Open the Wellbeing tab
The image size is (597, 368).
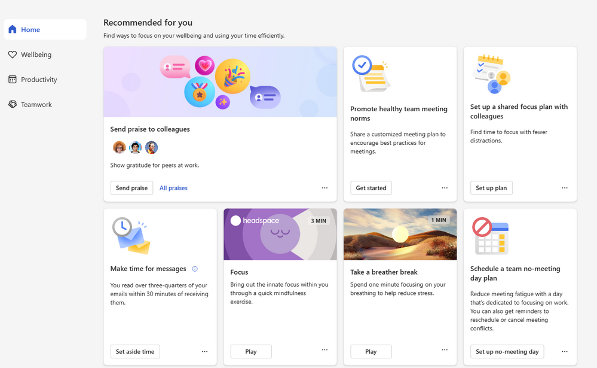pos(36,54)
